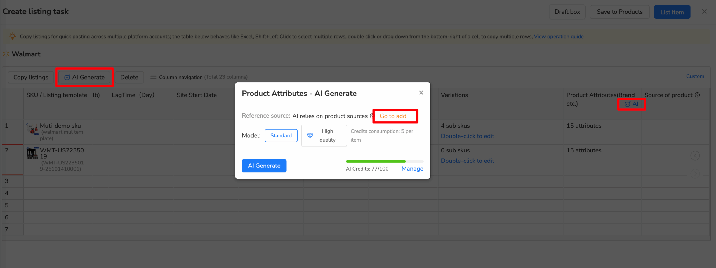Click the WMT-US2235019 product thumbnail
The height and width of the screenshot is (268, 716).
(x=32, y=153)
